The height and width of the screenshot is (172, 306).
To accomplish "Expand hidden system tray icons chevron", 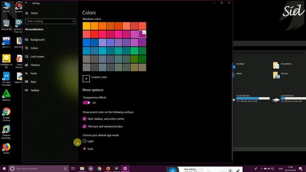I will [262, 169].
